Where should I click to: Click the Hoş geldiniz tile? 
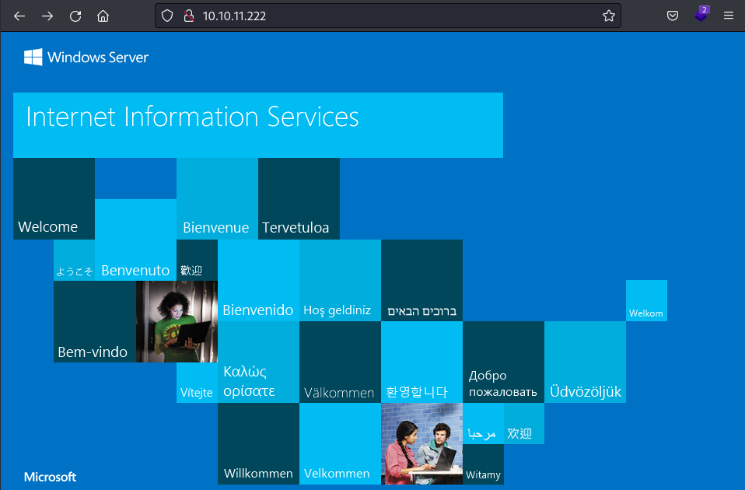pyautogui.click(x=340, y=281)
